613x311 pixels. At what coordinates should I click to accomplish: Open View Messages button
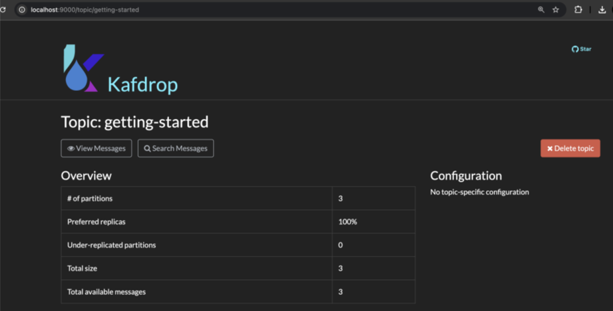[x=96, y=148]
